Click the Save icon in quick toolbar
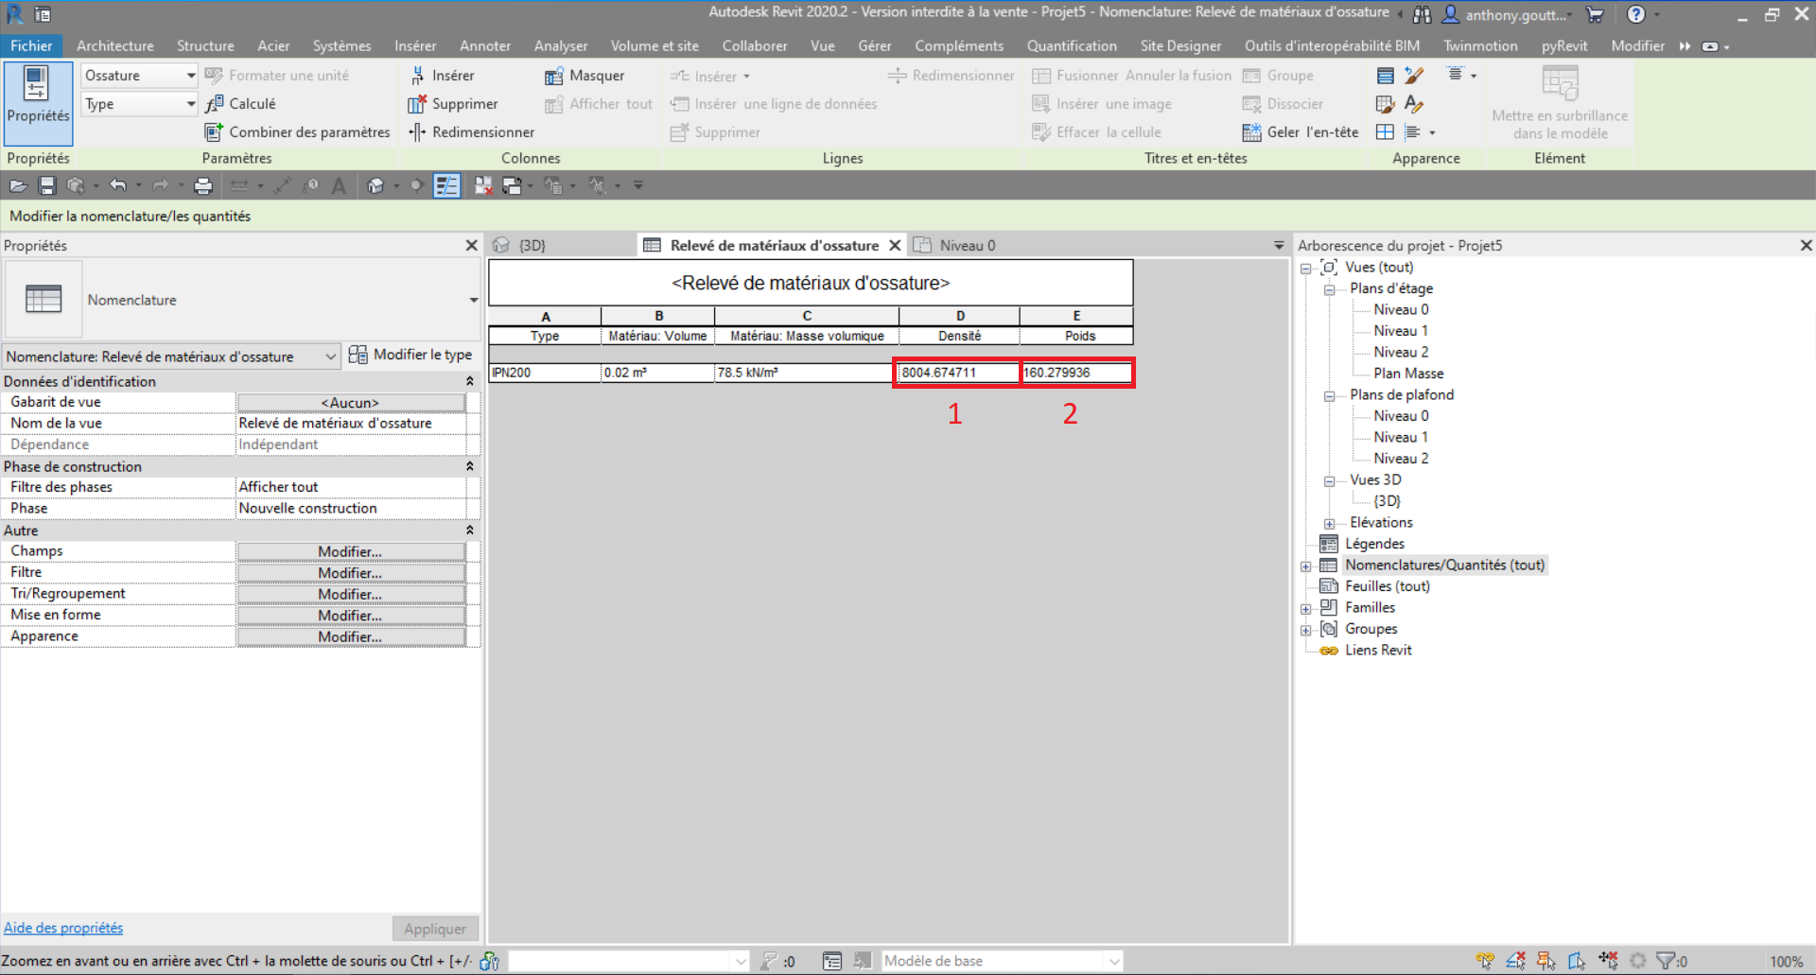 click(x=46, y=186)
